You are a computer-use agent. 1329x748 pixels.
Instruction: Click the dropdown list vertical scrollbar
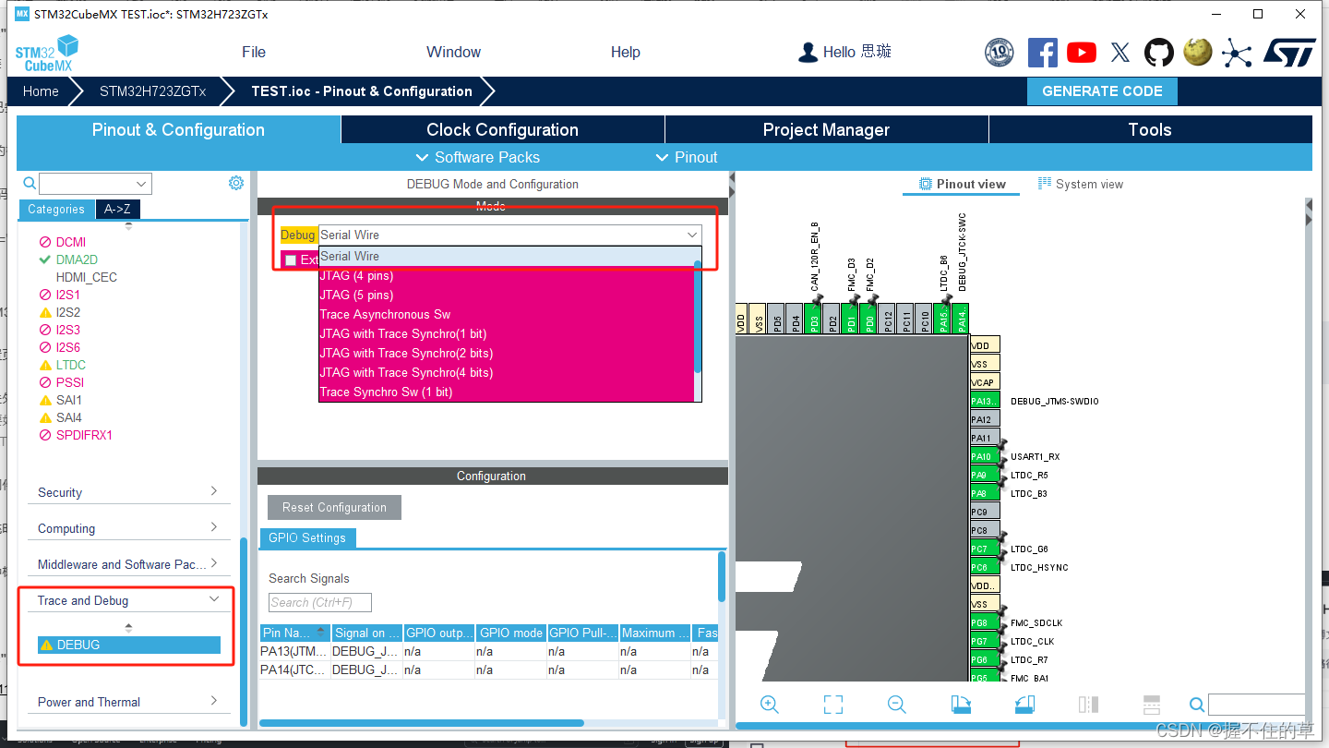coord(698,318)
